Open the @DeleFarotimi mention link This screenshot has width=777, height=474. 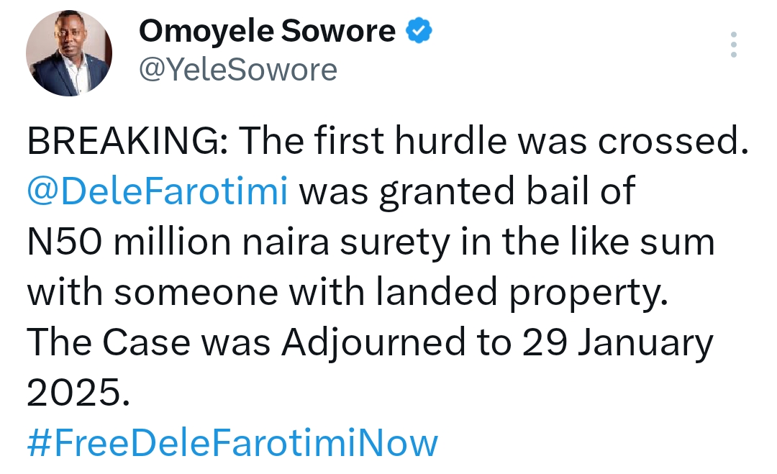point(157,191)
